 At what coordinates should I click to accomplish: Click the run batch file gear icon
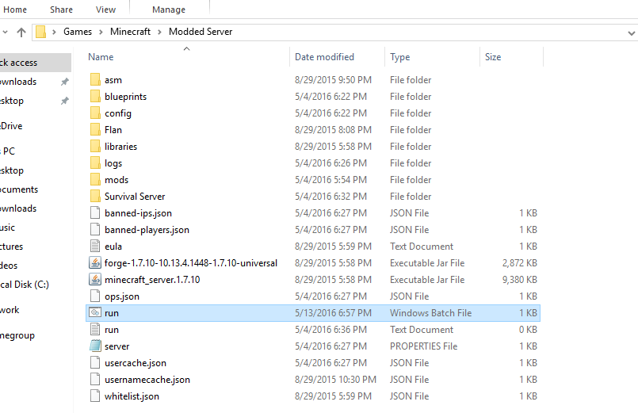click(x=95, y=312)
